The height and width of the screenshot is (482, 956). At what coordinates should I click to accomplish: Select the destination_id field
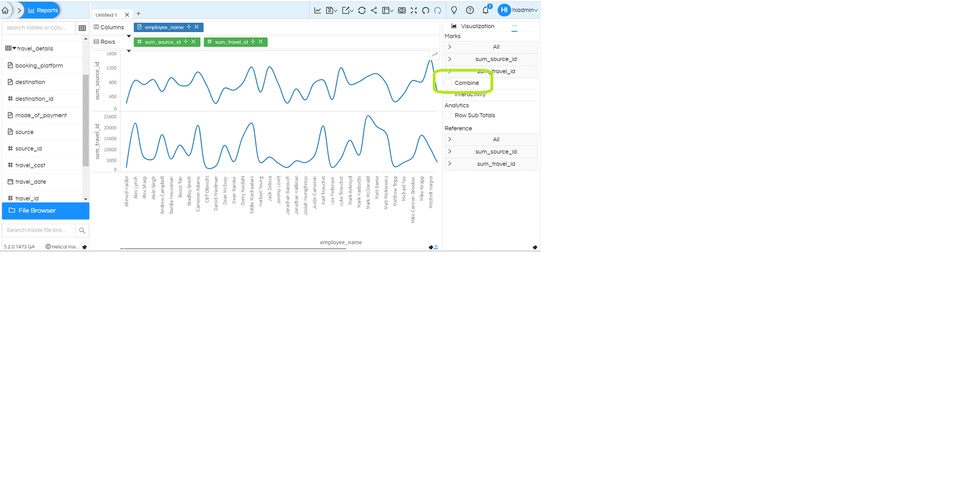point(34,99)
